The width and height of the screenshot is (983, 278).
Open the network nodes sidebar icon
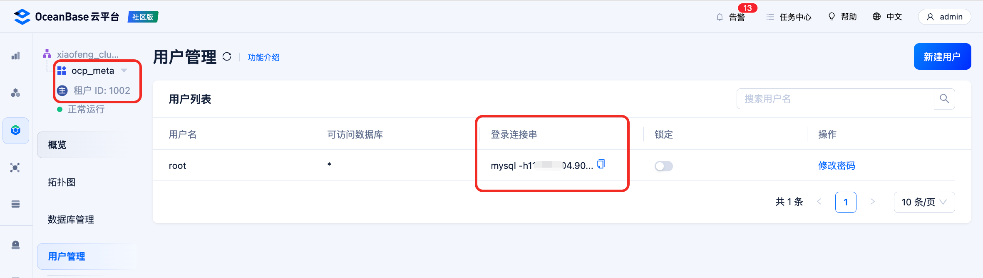[x=15, y=168]
